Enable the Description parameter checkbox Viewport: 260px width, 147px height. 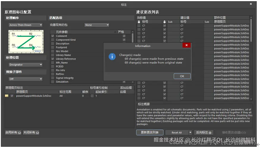click(53, 43)
